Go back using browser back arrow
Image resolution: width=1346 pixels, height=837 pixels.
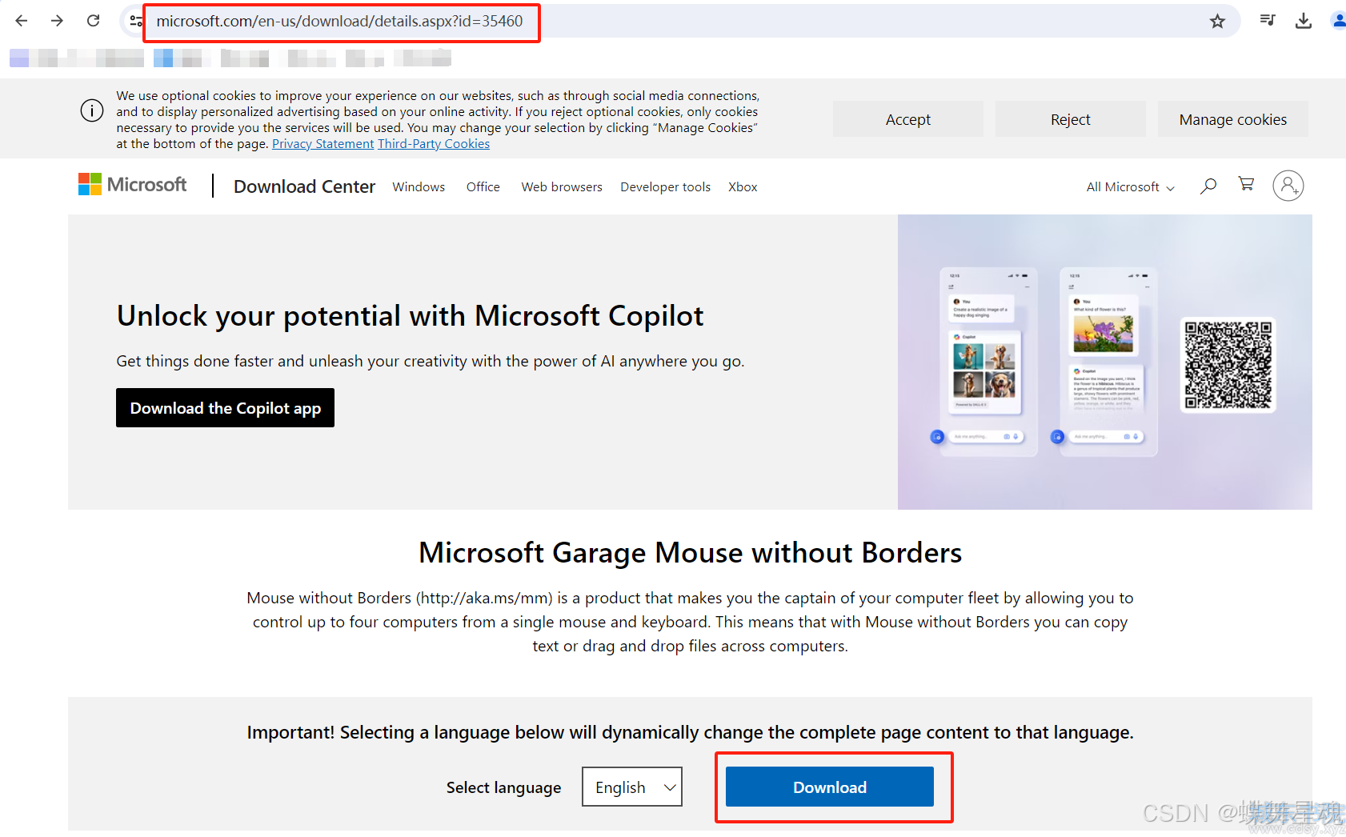coord(22,21)
